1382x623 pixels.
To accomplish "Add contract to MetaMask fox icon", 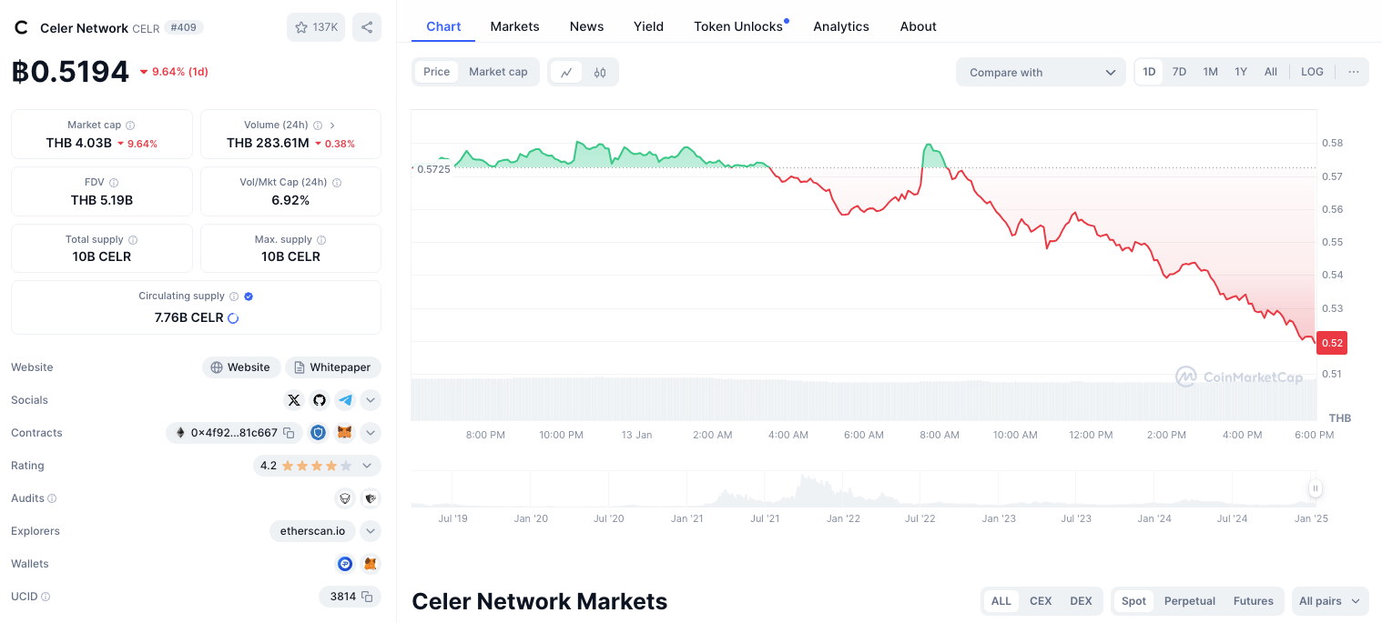I will (x=345, y=433).
